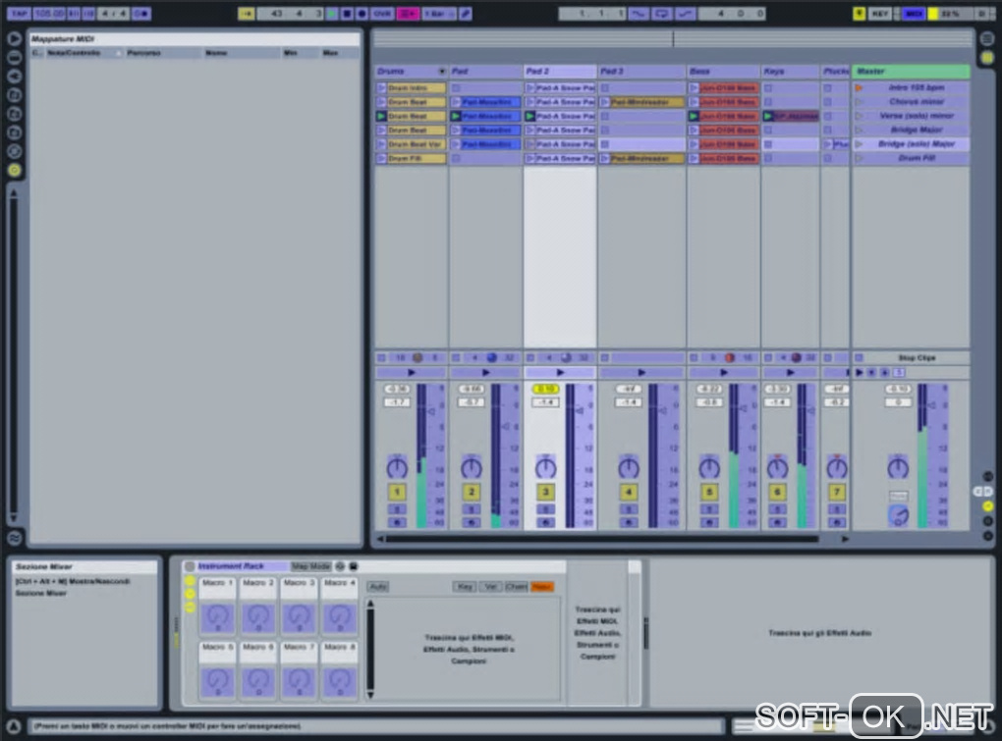
Task: Click the session horizontal scrollbar
Action: coord(602,540)
